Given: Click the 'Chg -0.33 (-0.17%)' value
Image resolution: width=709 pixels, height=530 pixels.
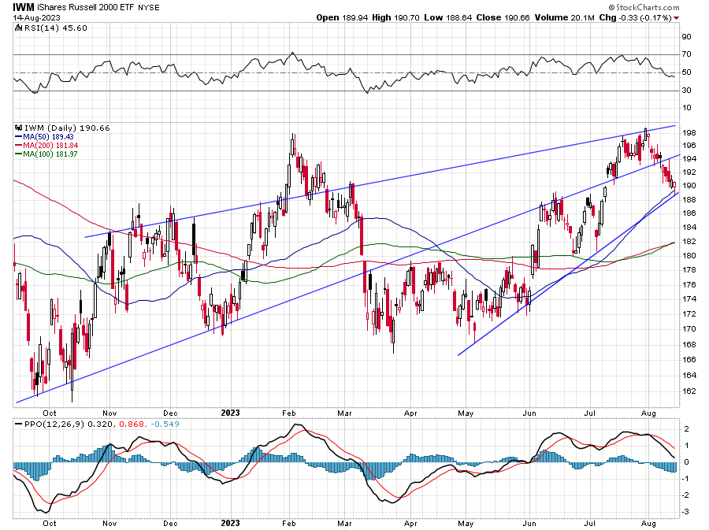Looking at the screenshot, I should coord(635,17).
